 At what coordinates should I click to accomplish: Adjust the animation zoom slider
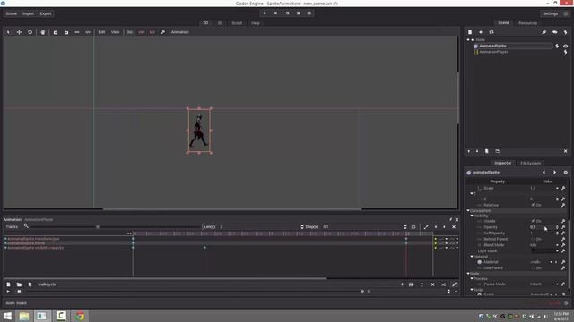(x=98, y=226)
